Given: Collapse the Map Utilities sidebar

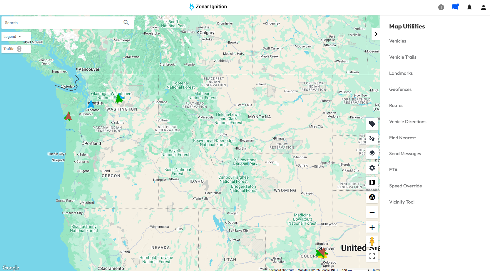Looking at the screenshot, I should 376,34.
